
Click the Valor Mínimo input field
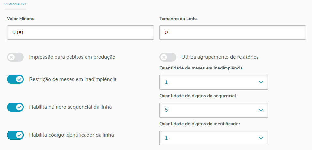[x=80, y=32]
